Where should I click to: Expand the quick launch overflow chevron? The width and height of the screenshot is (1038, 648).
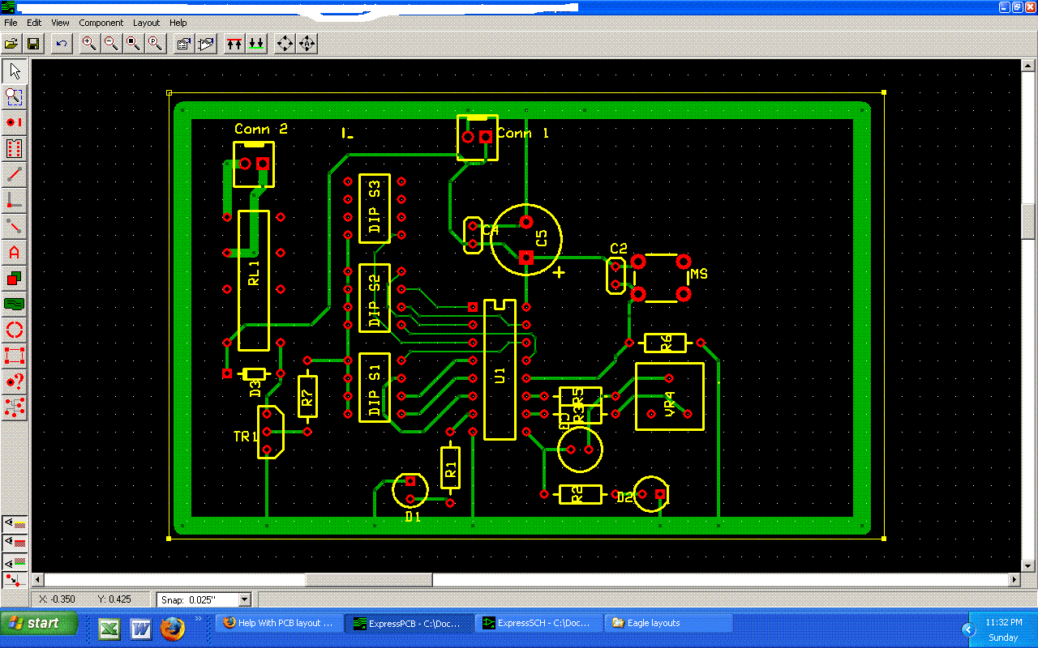click(199, 620)
